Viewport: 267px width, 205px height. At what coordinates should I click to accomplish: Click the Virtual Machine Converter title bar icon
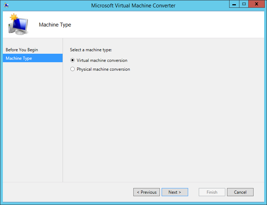point(6,5)
